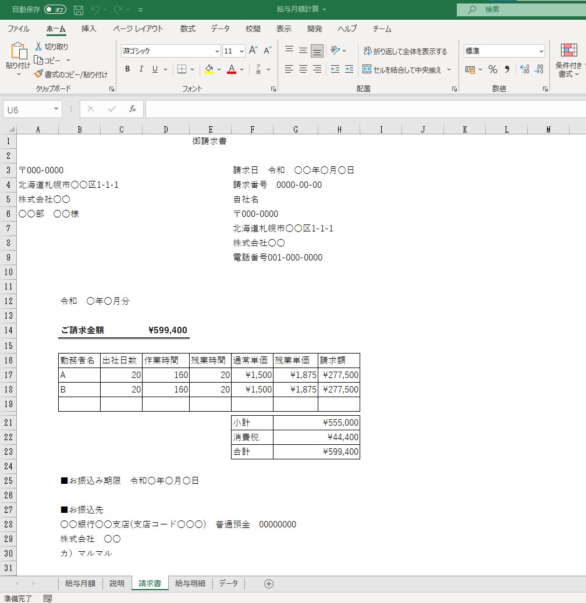The width and height of the screenshot is (586, 603).
Task: Click the accounting currency format icon
Action: 470,70
